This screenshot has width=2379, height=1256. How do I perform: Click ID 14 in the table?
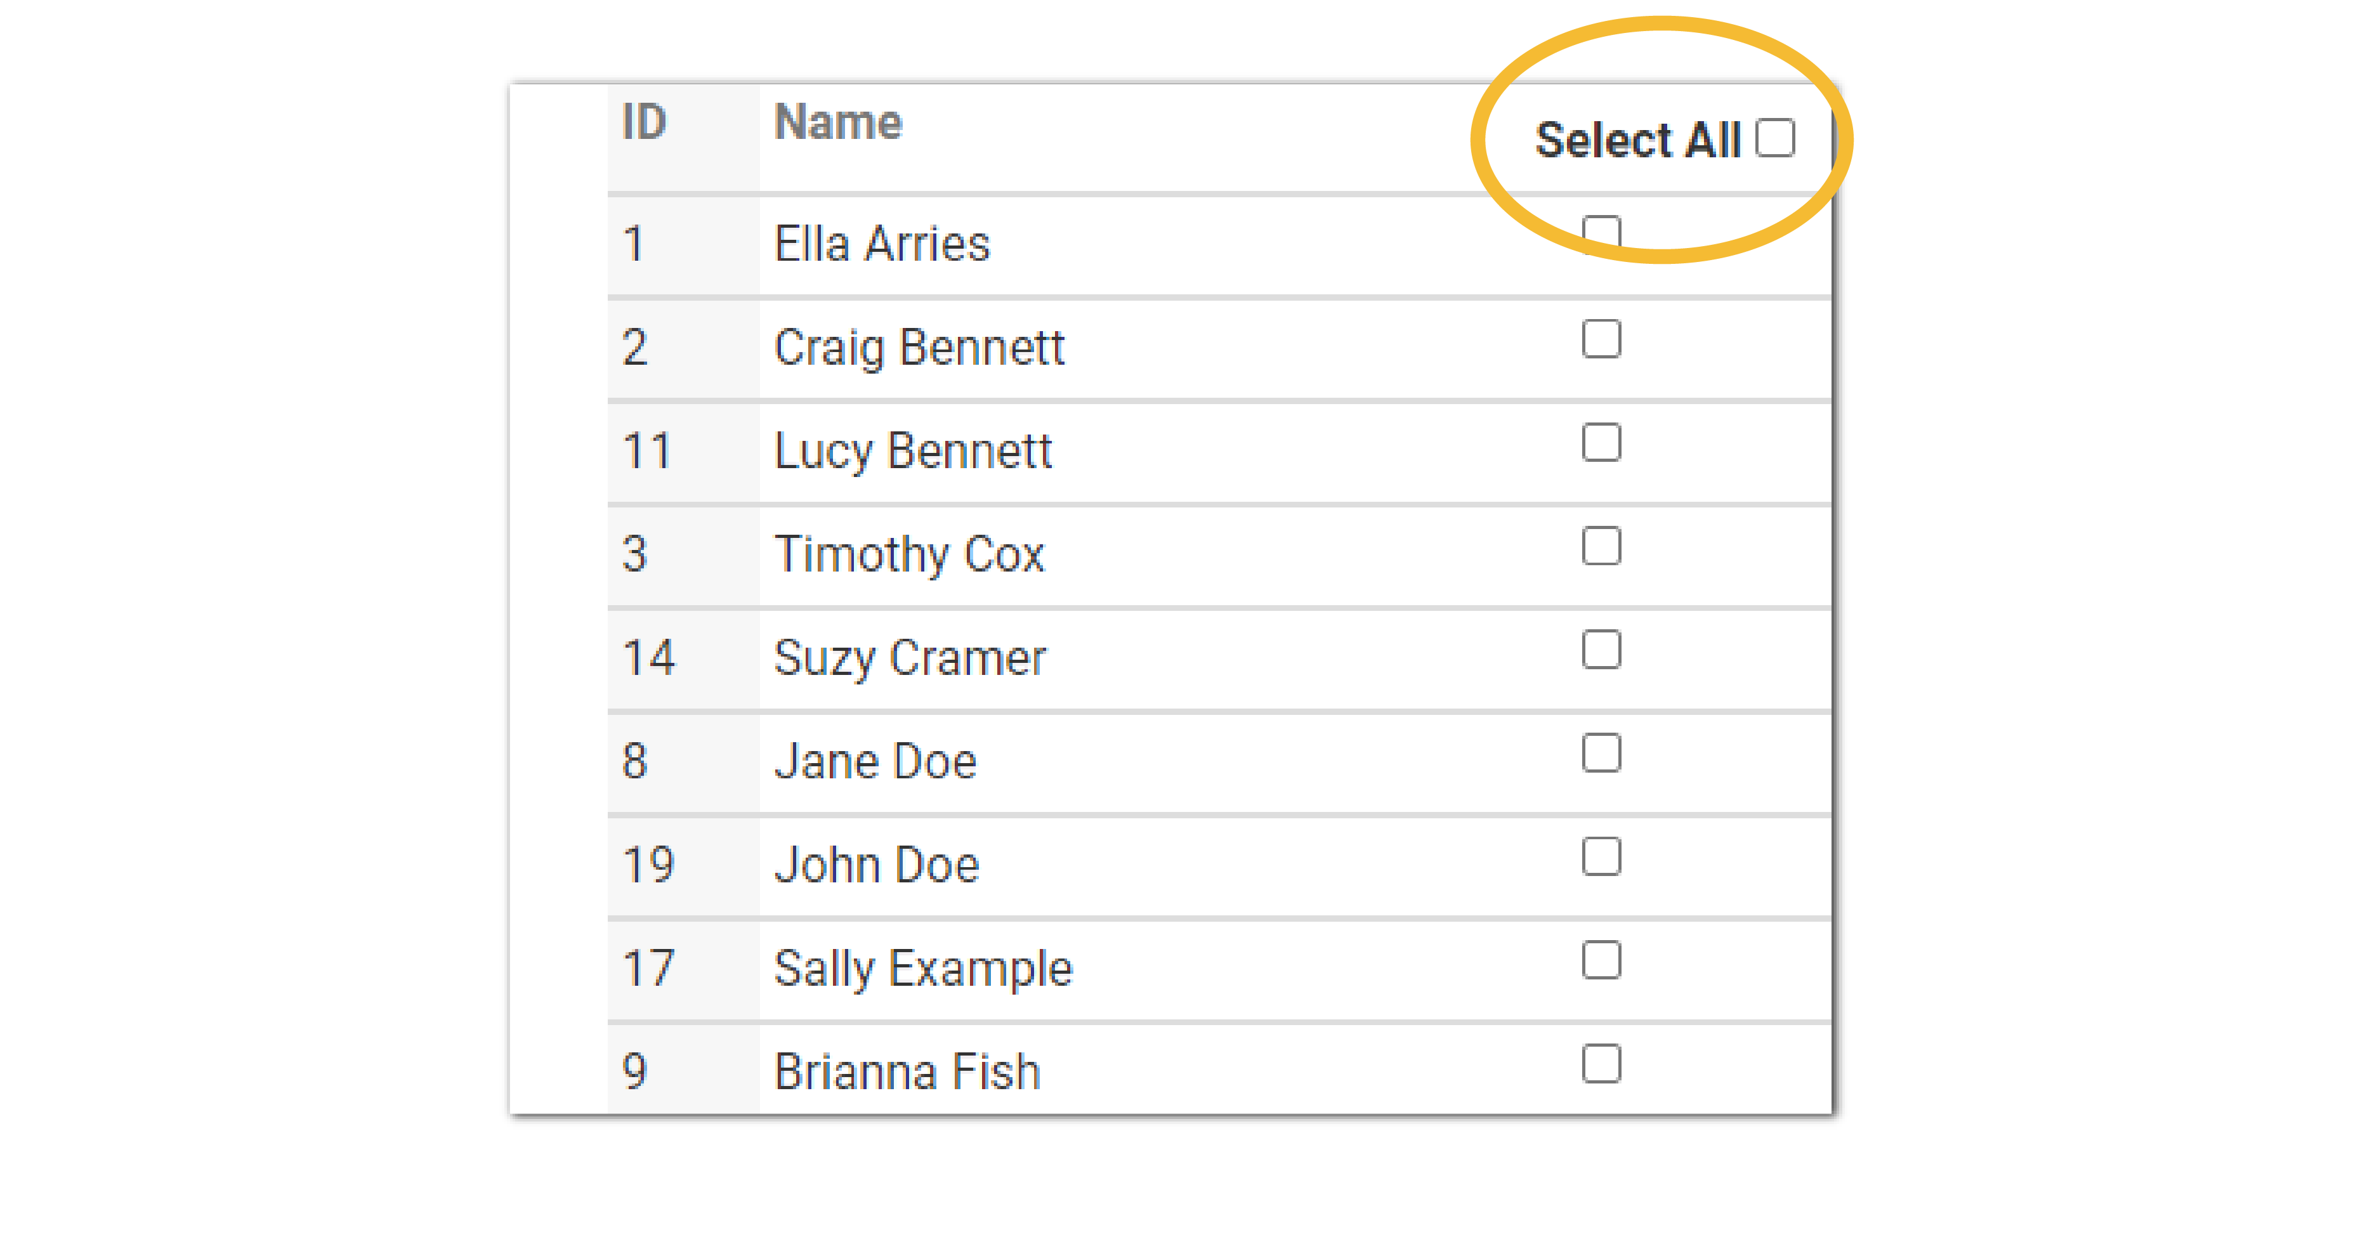point(648,658)
